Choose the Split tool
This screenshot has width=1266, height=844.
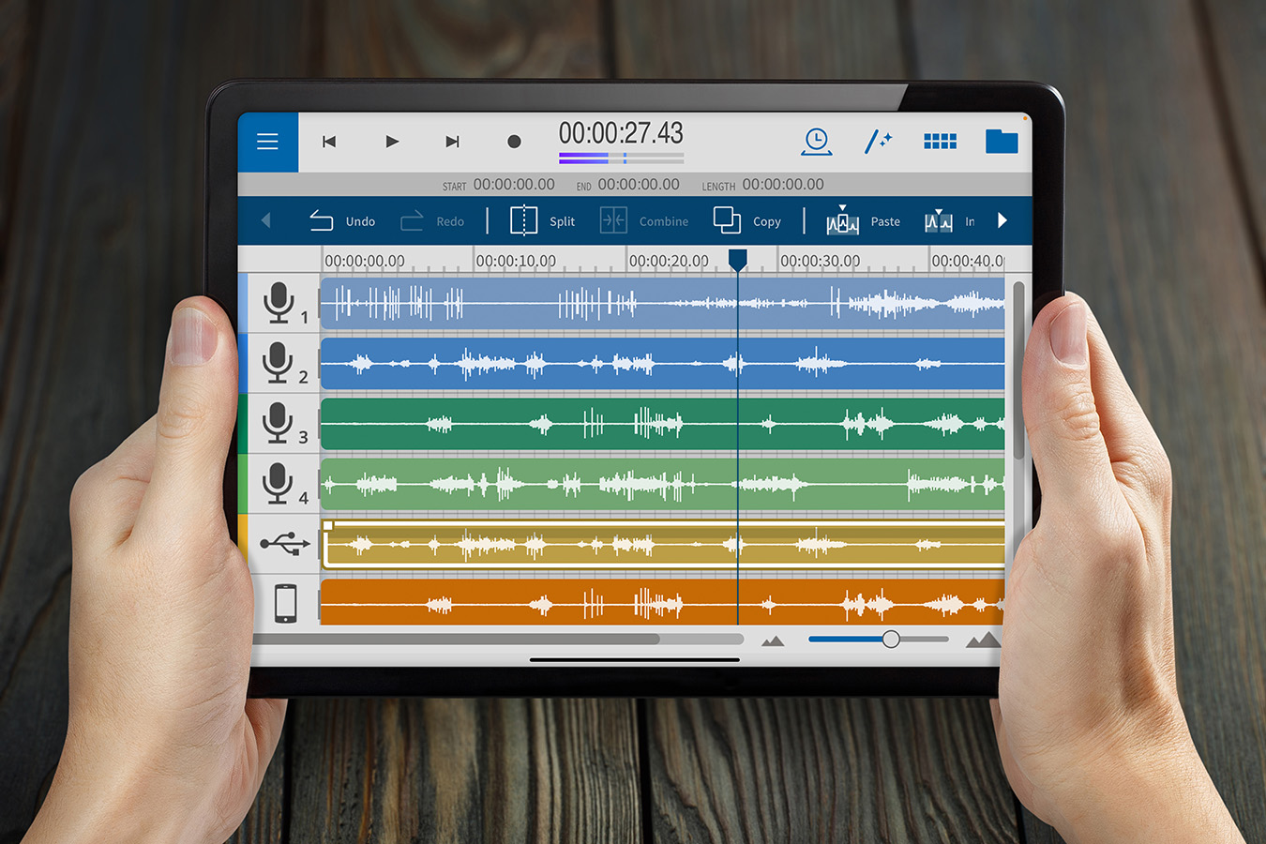tap(542, 221)
